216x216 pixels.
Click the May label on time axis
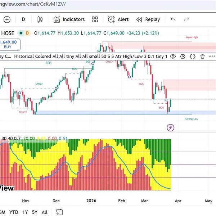click(208, 201)
